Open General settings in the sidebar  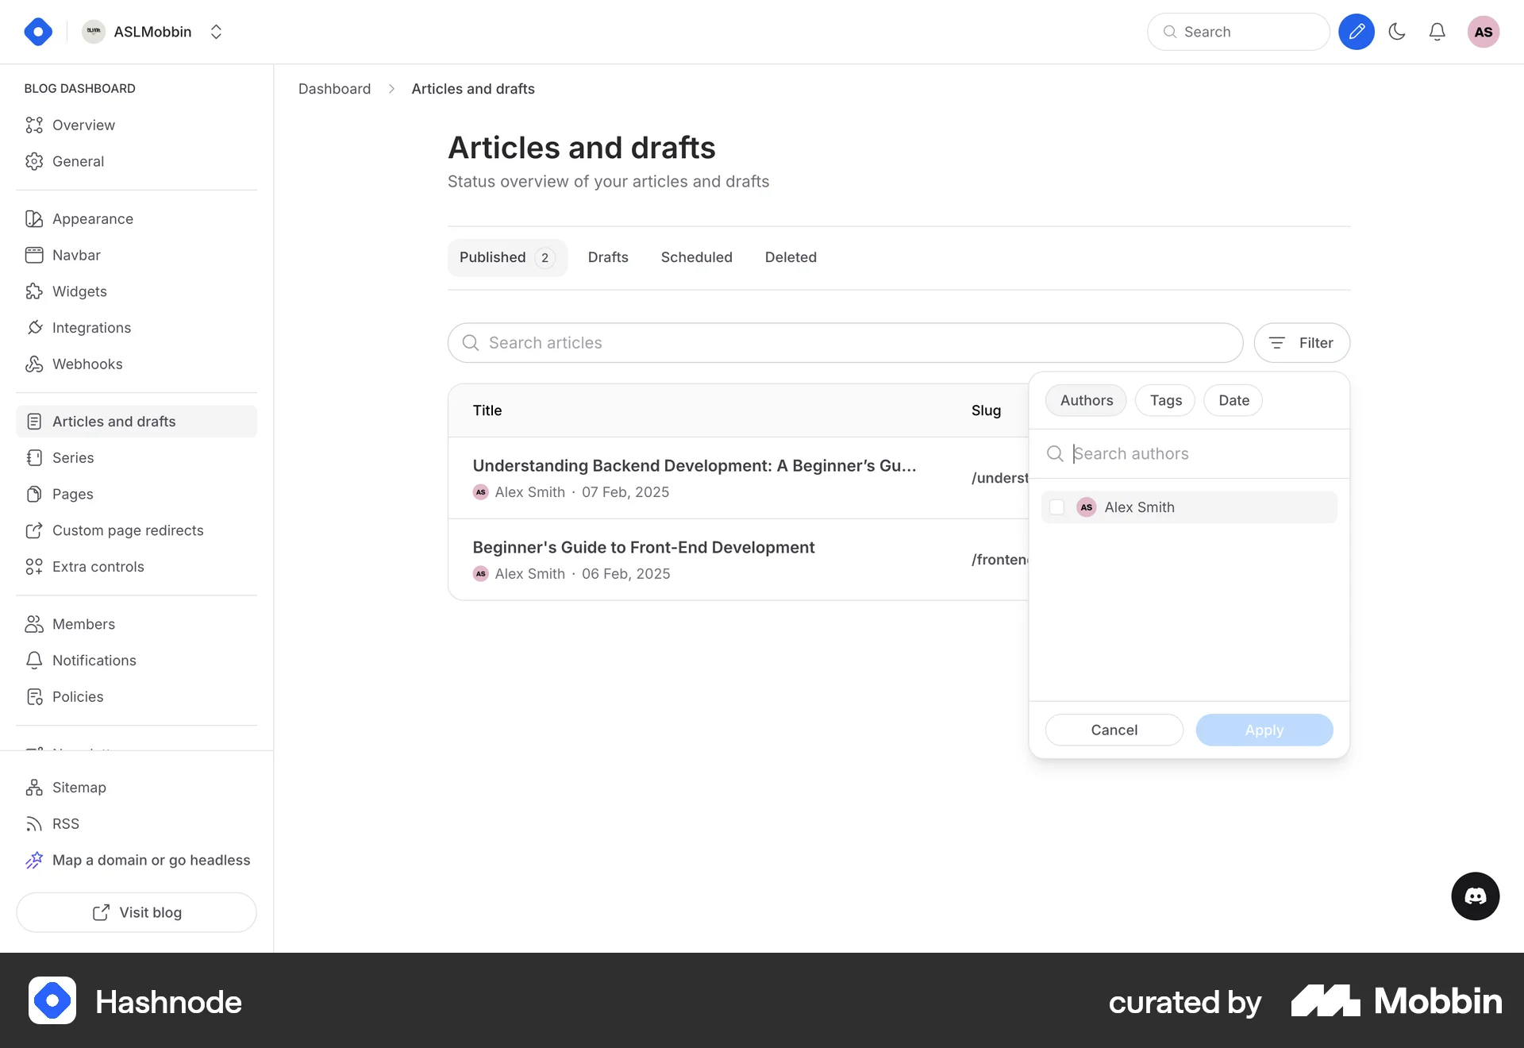(x=137, y=161)
